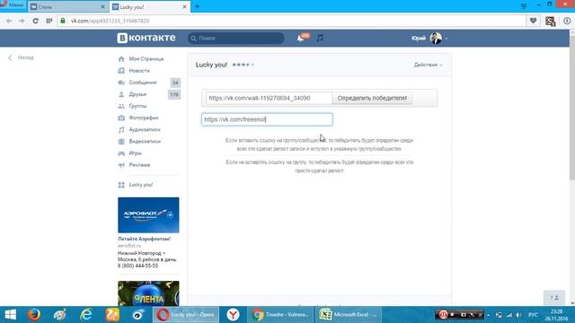Close the Стена browser tab
This screenshot has height=323, width=575.
102,6
